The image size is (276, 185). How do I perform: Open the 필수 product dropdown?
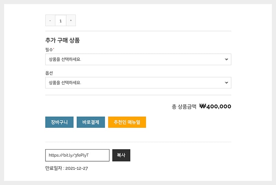coord(138,59)
